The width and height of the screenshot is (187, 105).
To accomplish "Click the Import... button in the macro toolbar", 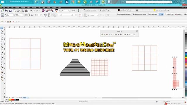I will [x=179, y=14].
